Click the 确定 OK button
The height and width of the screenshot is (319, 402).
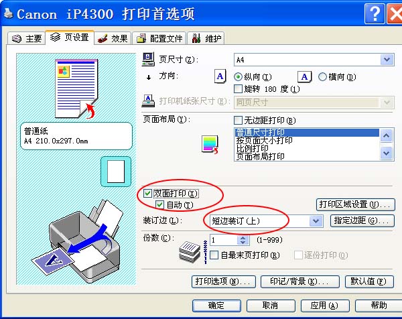(x=216, y=306)
